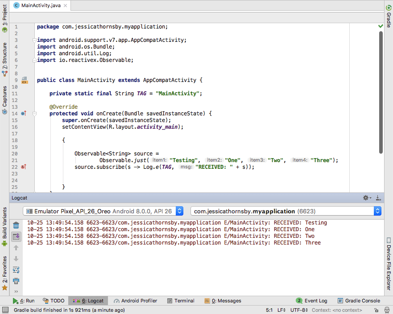Click the fold end marker on line 6
Viewport: 393px width, 314px height.
point(34,60)
